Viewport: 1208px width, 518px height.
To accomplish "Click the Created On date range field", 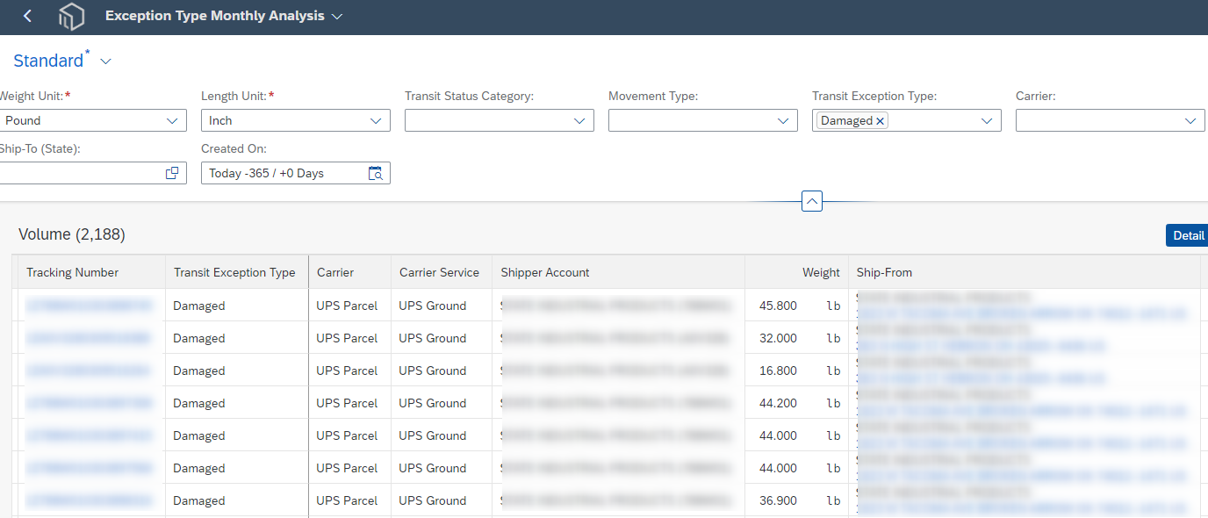I will coord(296,173).
